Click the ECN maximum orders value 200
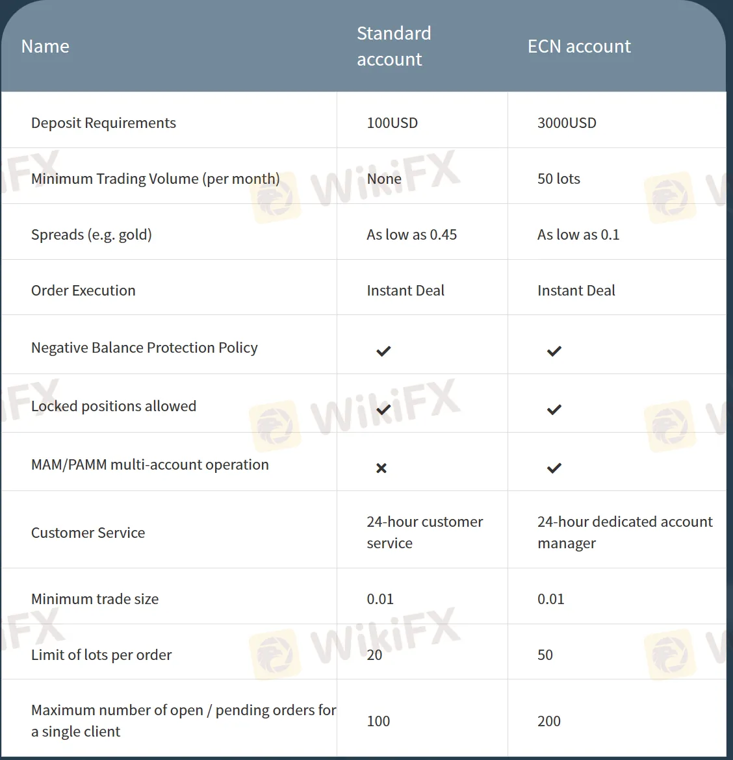 (x=549, y=721)
